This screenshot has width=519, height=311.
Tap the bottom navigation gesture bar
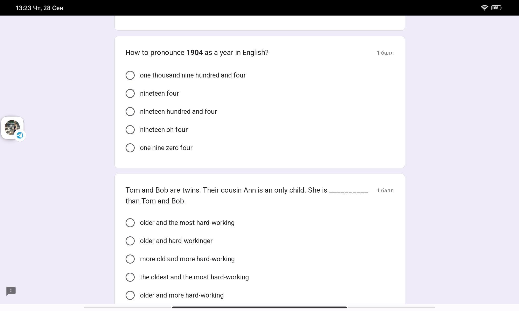click(x=259, y=307)
